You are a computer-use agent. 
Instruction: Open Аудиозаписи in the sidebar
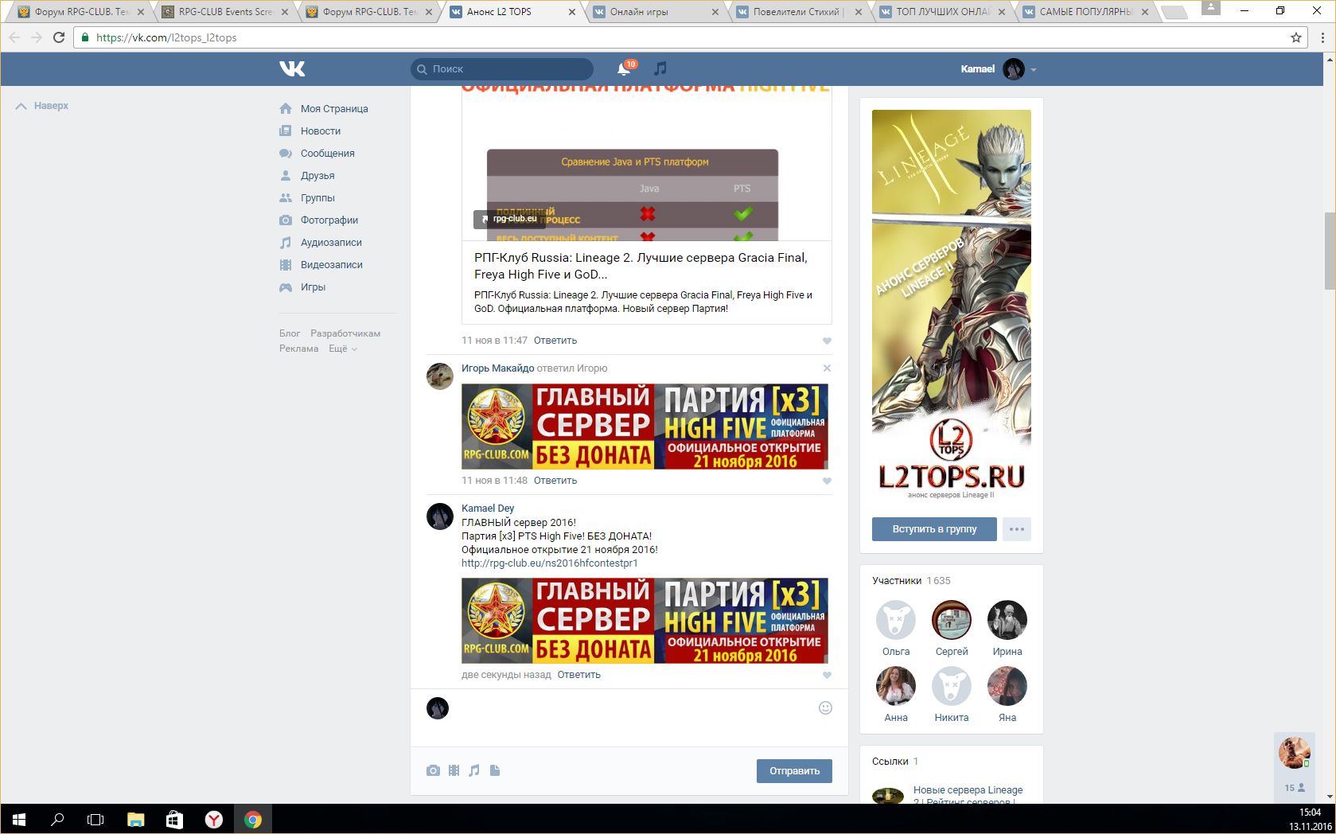point(331,243)
